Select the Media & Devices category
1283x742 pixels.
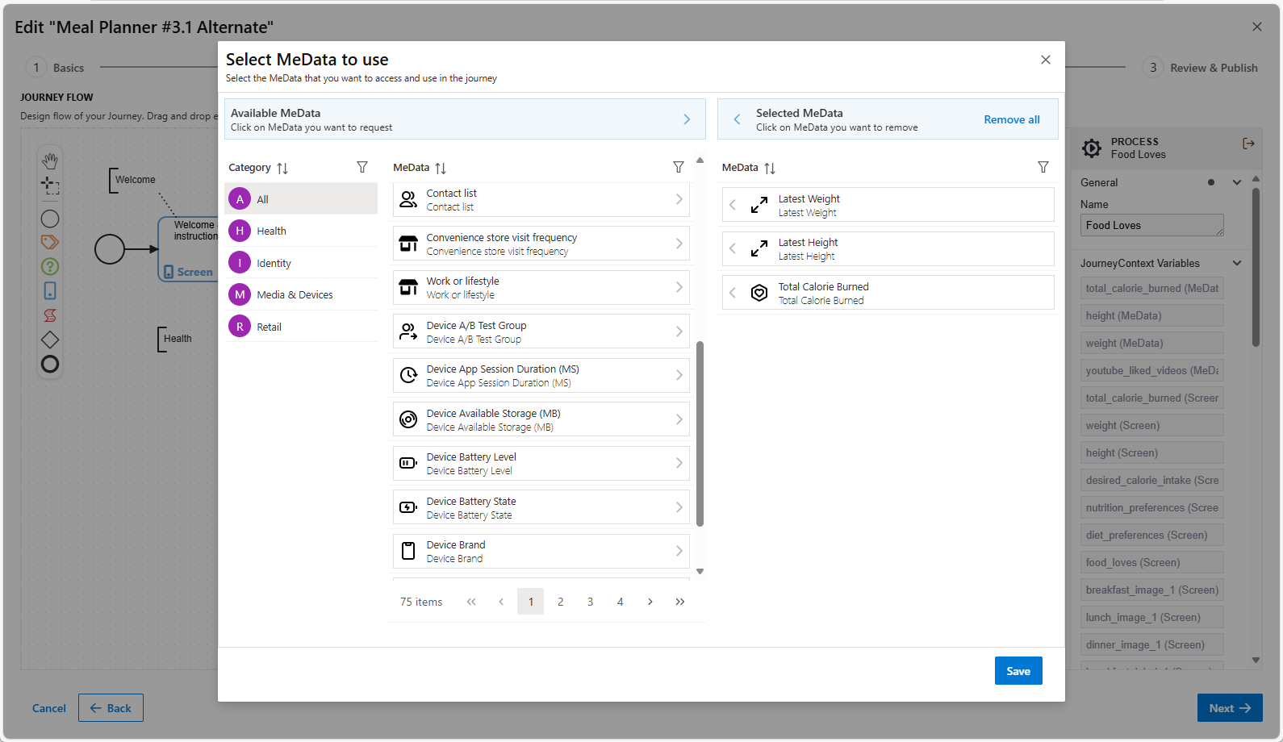[x=301, y=294]
